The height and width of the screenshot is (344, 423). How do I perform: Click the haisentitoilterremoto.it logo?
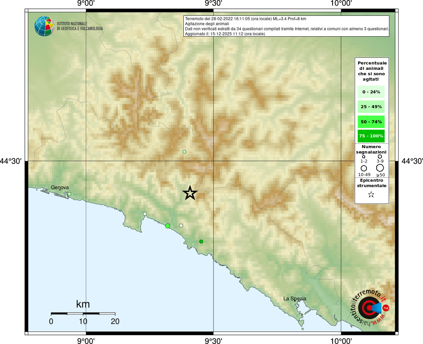pos(370,307)
